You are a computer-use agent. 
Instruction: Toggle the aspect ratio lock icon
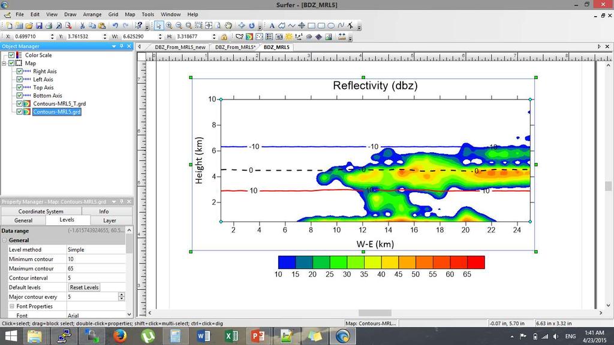coord(224,37)
